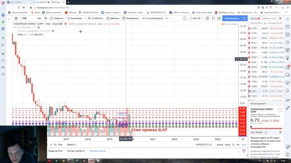Create an alert via Оповещения
This screenshot has width=291, height=163.
point(130,18)
